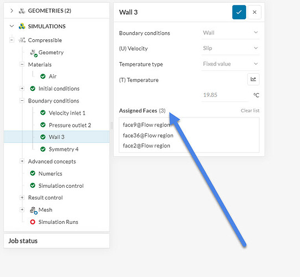Collapse the Simulations section

pyautogui.click(x=12, y=26)
